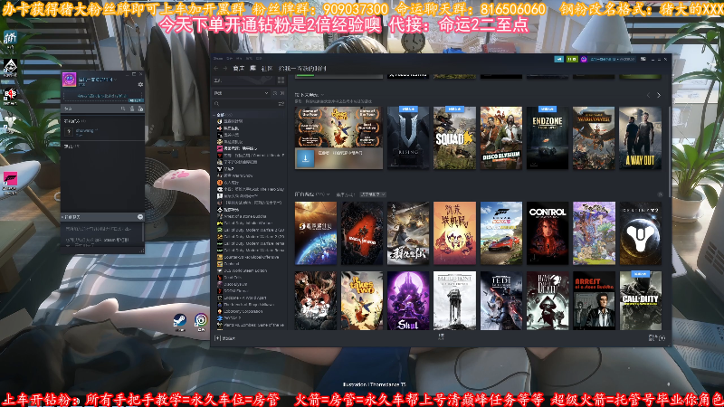This screenshot has width=724, height=407.
Task: Open Endzone cover in recent shelf
Action: coord(548,137)
